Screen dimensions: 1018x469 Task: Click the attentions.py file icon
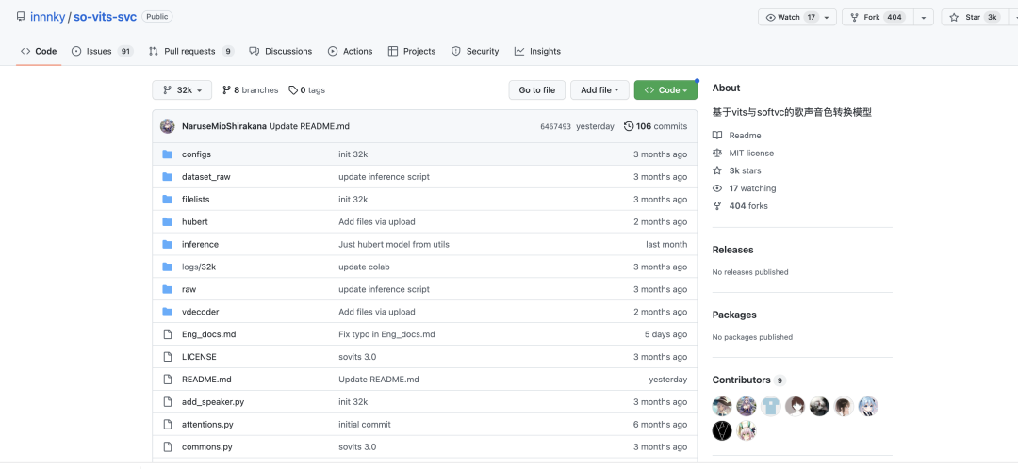[168, 424]
